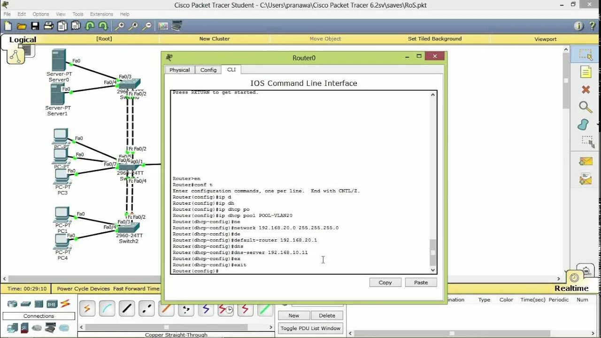Pick the Console cable connection icon

click(x=107, y=308)
